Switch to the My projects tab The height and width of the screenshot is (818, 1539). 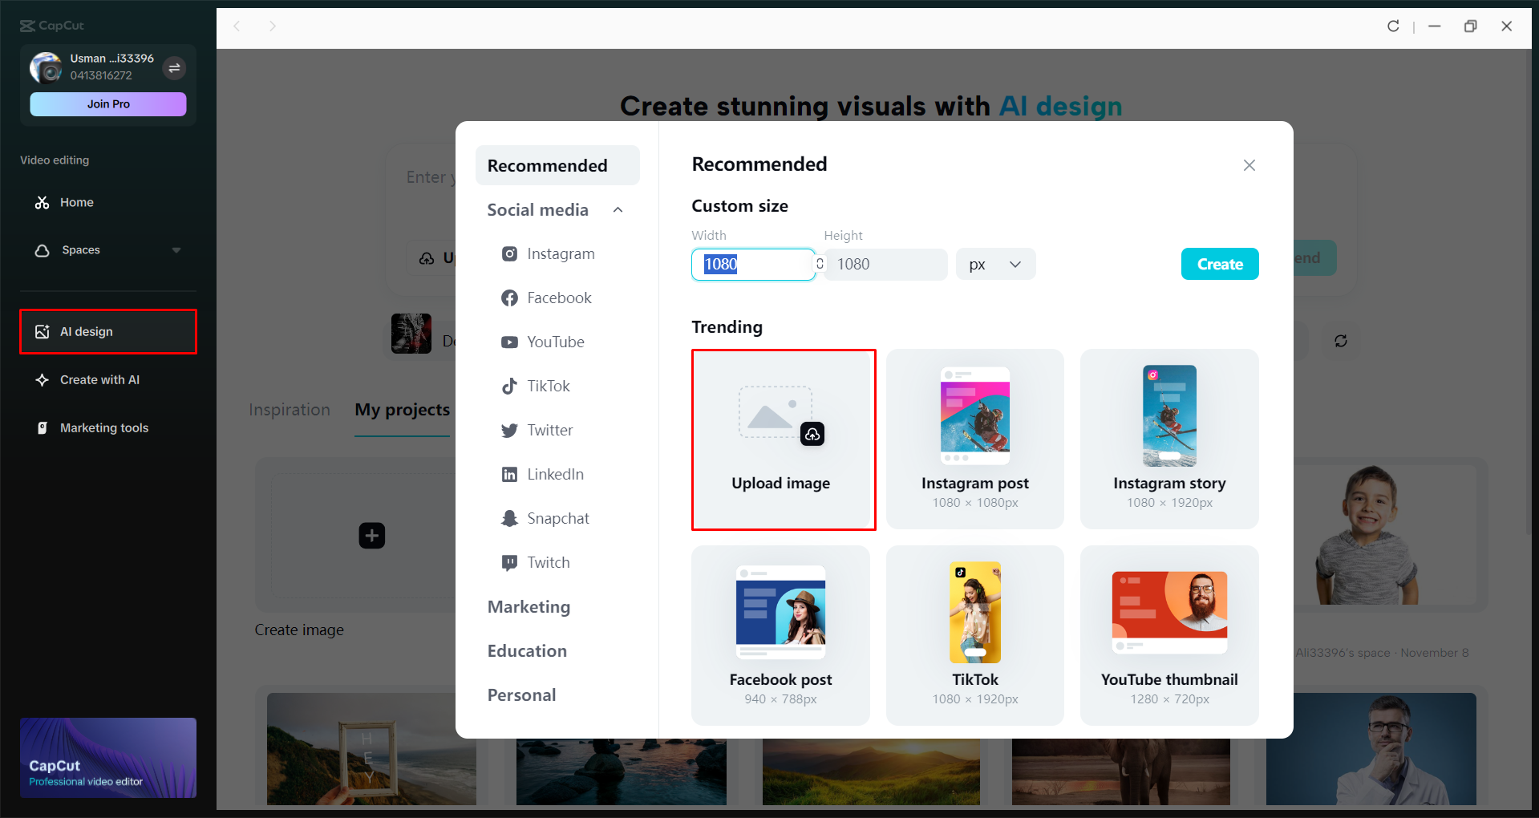402,410
